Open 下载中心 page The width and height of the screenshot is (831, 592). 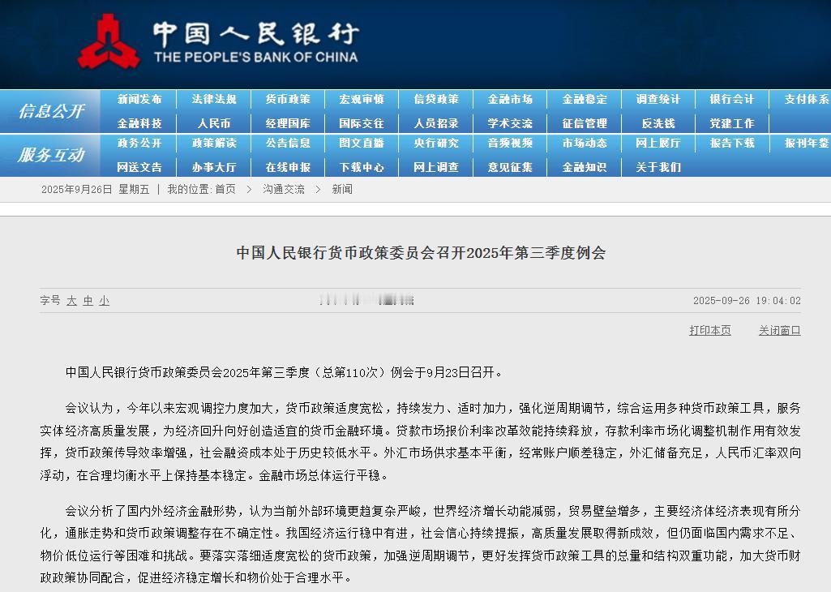pos(362,168)
